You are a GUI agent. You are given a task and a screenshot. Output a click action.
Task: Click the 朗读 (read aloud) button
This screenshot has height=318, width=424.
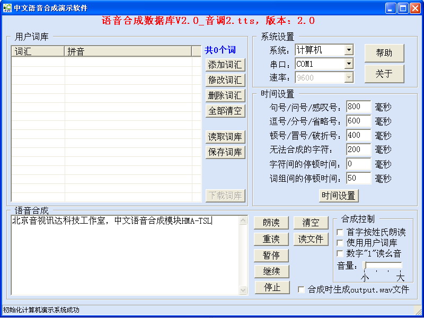pos(271,223)
